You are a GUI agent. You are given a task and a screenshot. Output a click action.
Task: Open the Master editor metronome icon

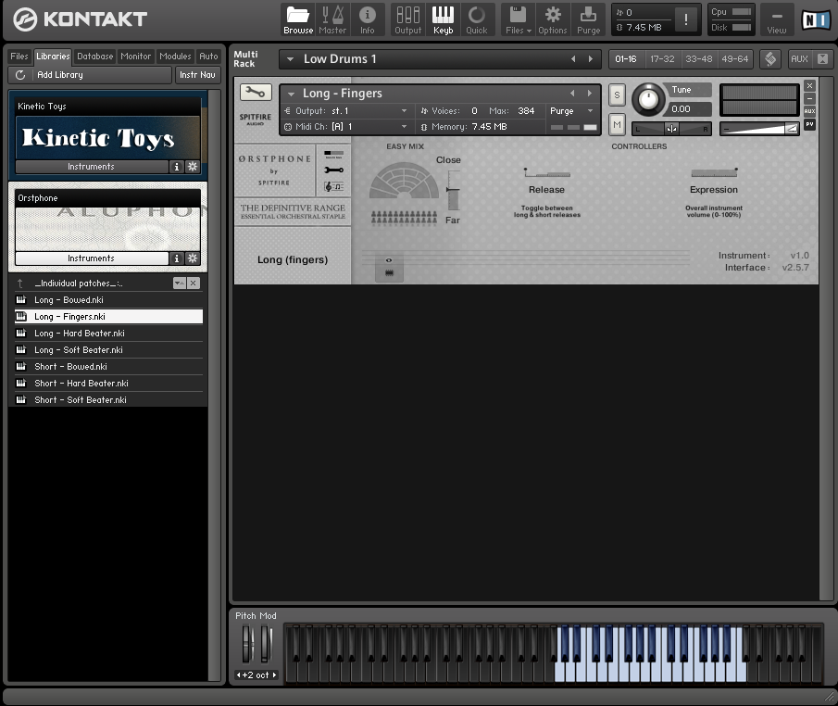tap(332, 19)
